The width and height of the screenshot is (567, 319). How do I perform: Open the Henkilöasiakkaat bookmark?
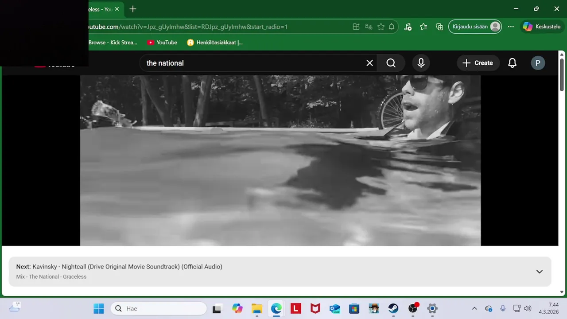215,43
